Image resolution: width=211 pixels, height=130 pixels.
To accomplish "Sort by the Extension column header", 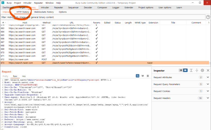I will pyautogui.click(x=153, y=23).
